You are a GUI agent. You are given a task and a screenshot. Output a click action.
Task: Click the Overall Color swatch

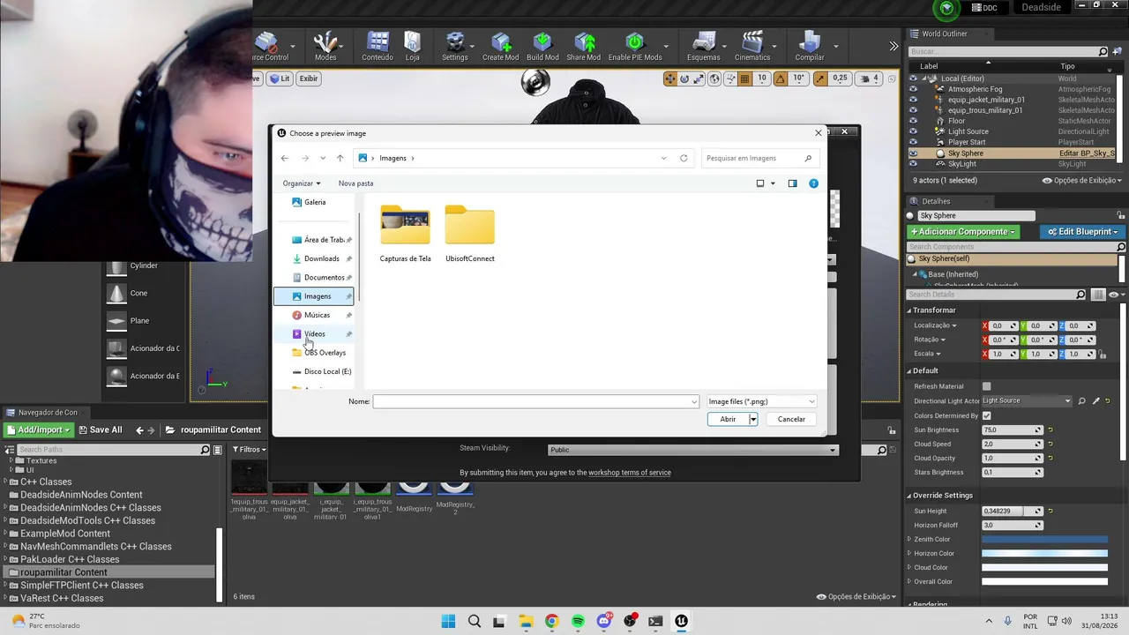(x=1044, y=581)
